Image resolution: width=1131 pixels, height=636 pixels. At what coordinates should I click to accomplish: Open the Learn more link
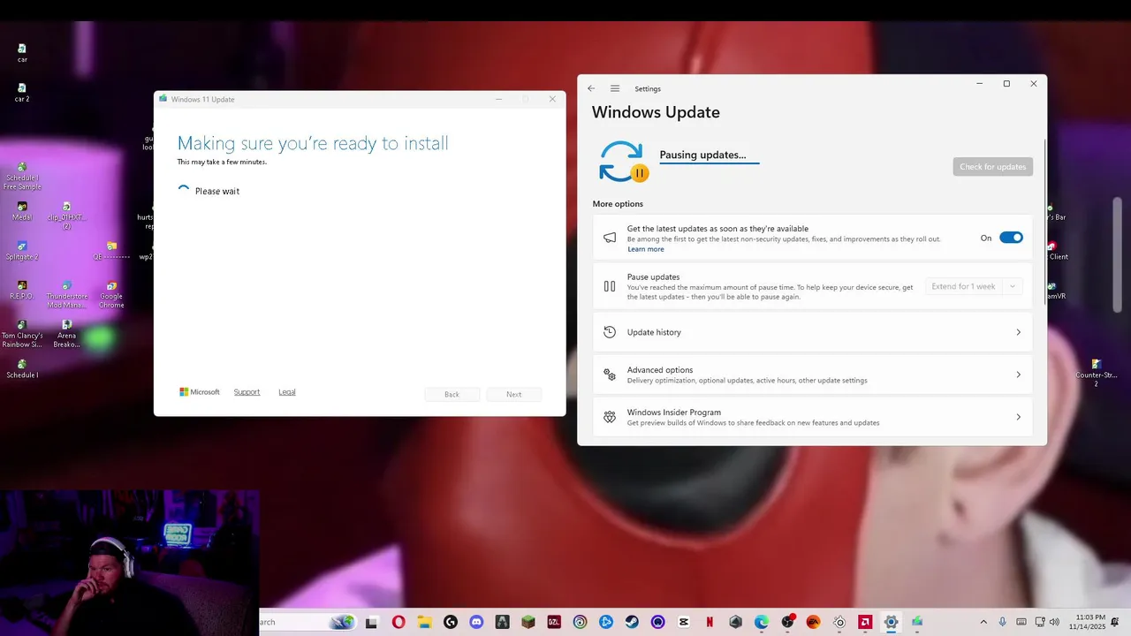[645, 249]
